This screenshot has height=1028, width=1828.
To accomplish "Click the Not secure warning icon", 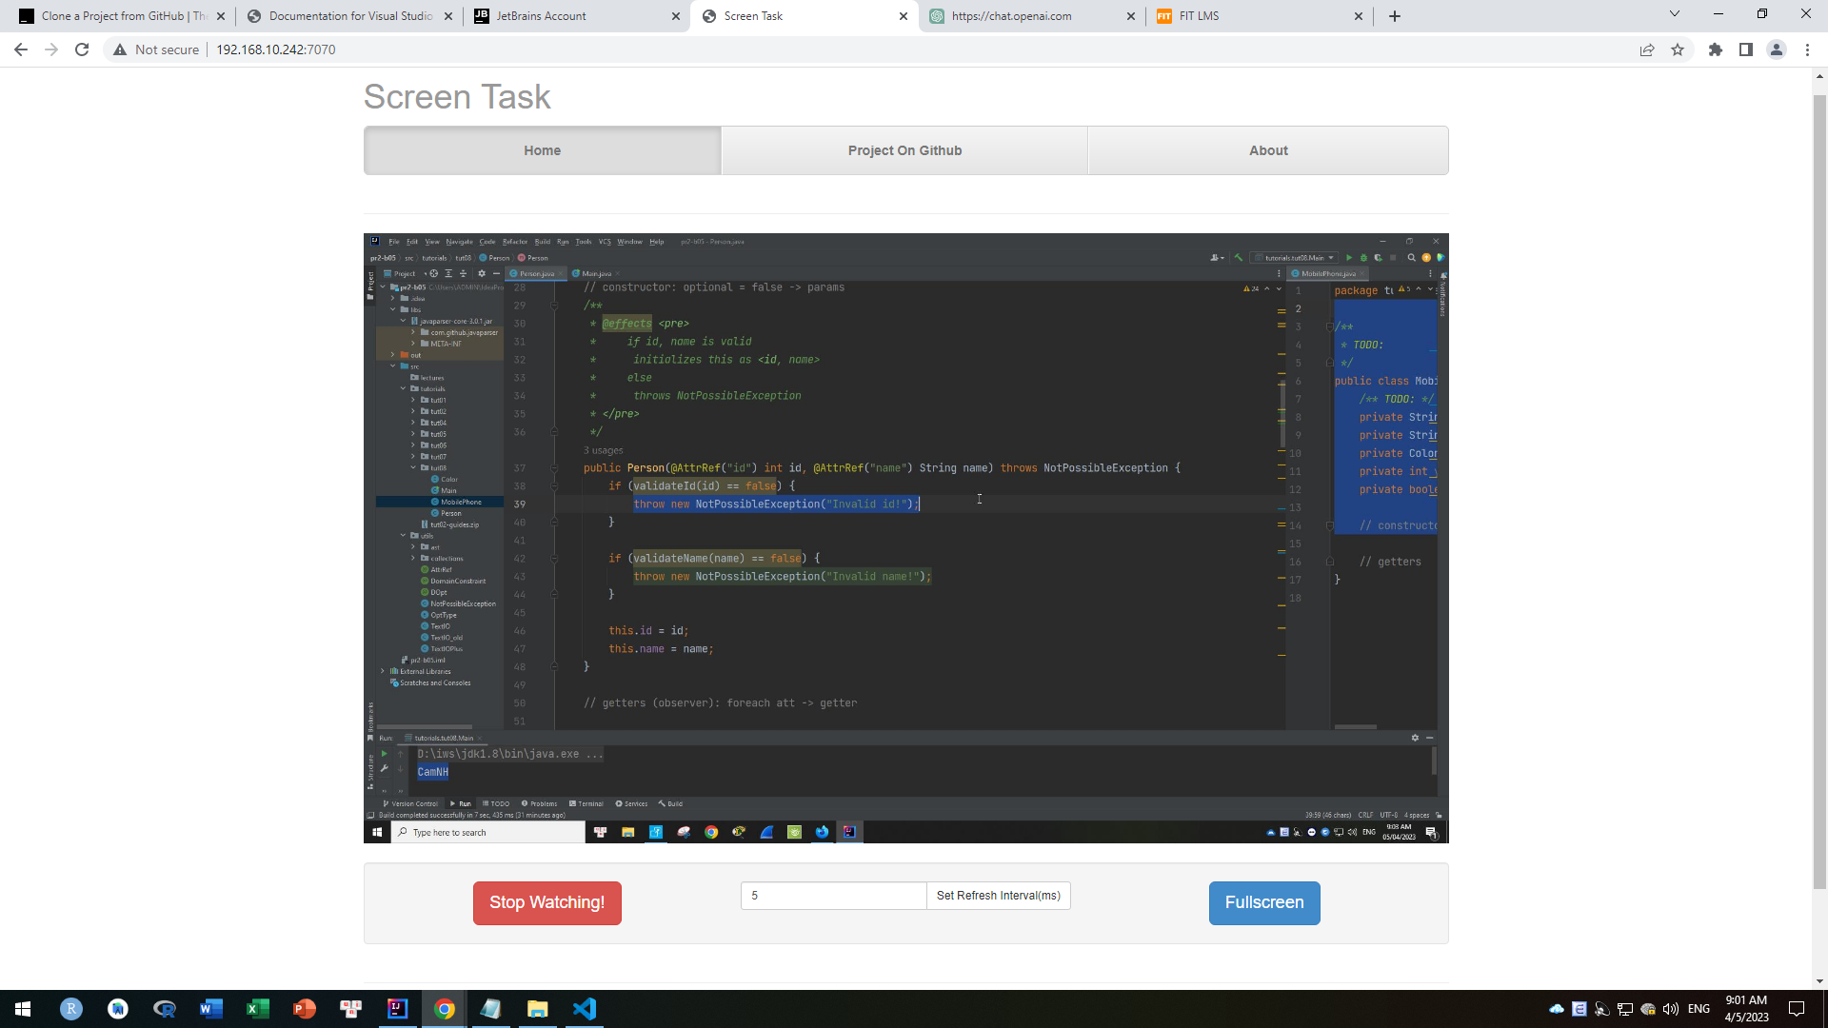I will tap(120, 49).
